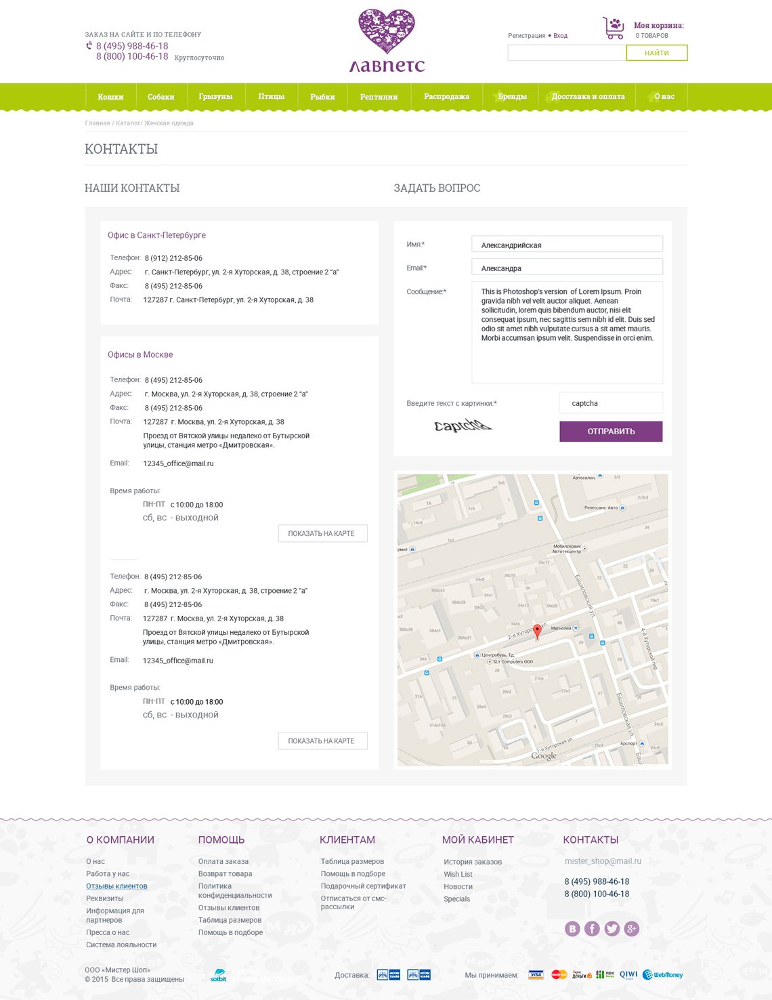
Task: Click the Visa payment icon
Action: pos(536,975)
